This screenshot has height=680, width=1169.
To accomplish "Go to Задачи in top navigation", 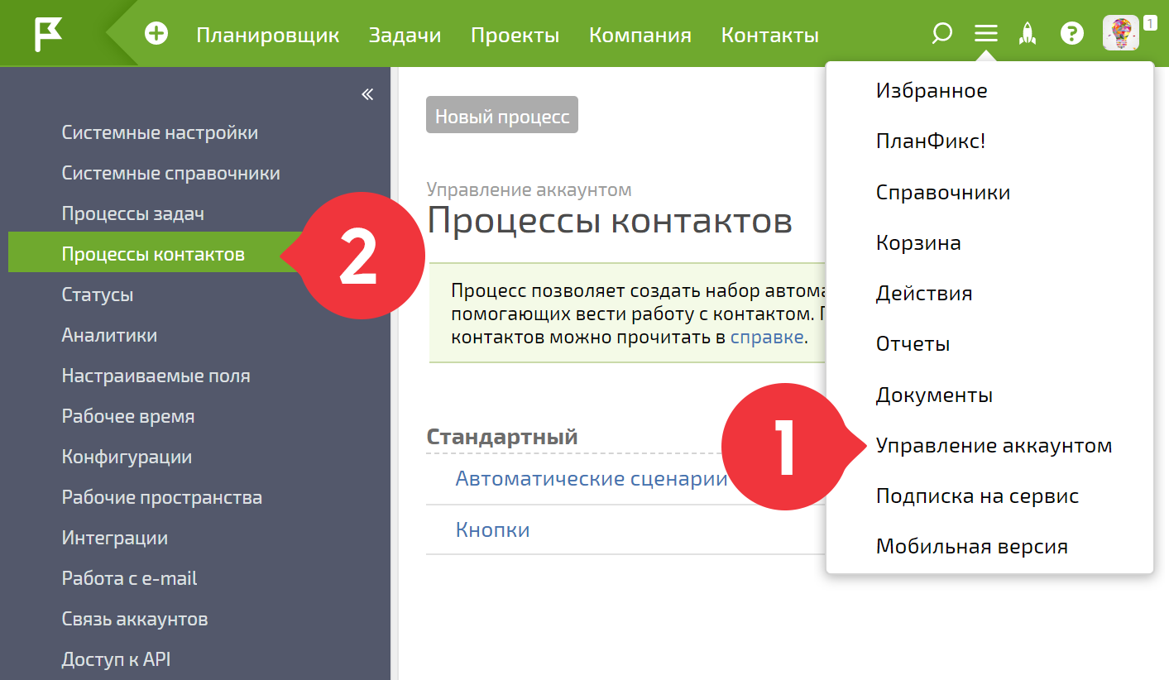I will tap(405, 35).
